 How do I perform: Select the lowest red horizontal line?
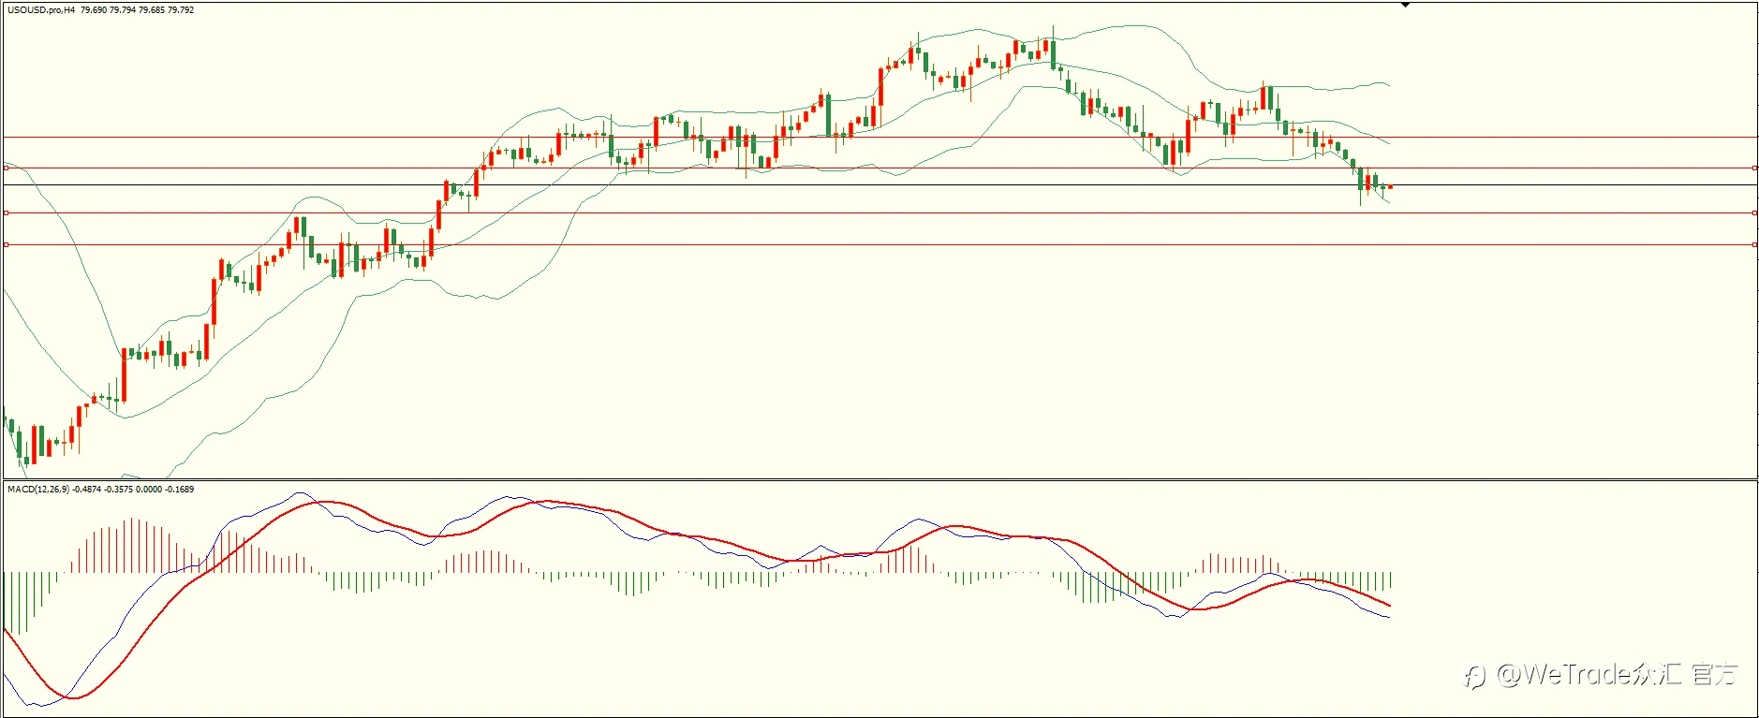point(880,244)
